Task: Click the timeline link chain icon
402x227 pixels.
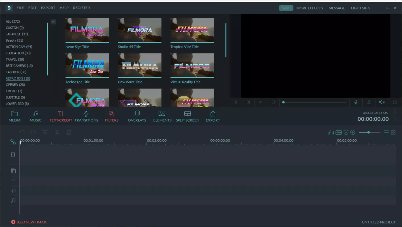Action: pyautogui.click(x=13, y=142)
